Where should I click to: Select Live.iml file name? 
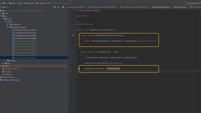[8, 72]
